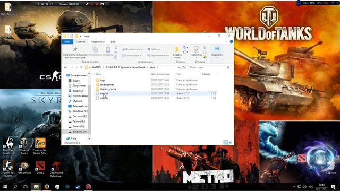Switch to the Home ribbon tab
Image resolution: width=340 pixels, height=191 pixels.
click(81, 42)
